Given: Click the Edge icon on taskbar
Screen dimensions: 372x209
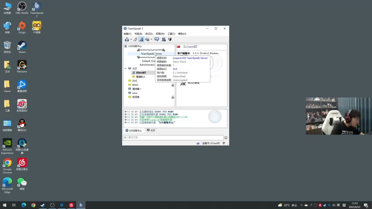Looking at the screenshot, I should [24, 205].
